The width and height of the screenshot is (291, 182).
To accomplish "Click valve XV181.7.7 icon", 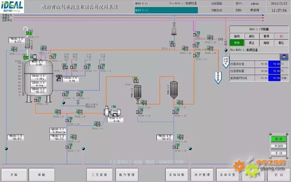I will click(x=80, y=94).
